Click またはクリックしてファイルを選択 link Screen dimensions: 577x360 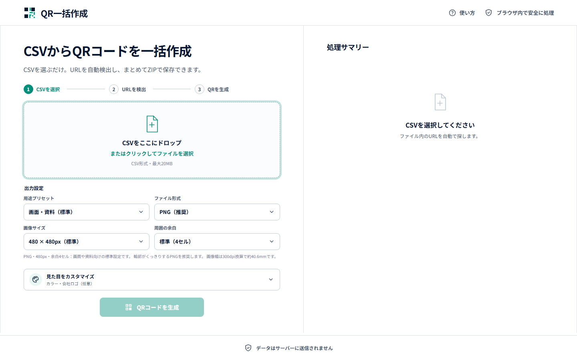pos(152,154)
